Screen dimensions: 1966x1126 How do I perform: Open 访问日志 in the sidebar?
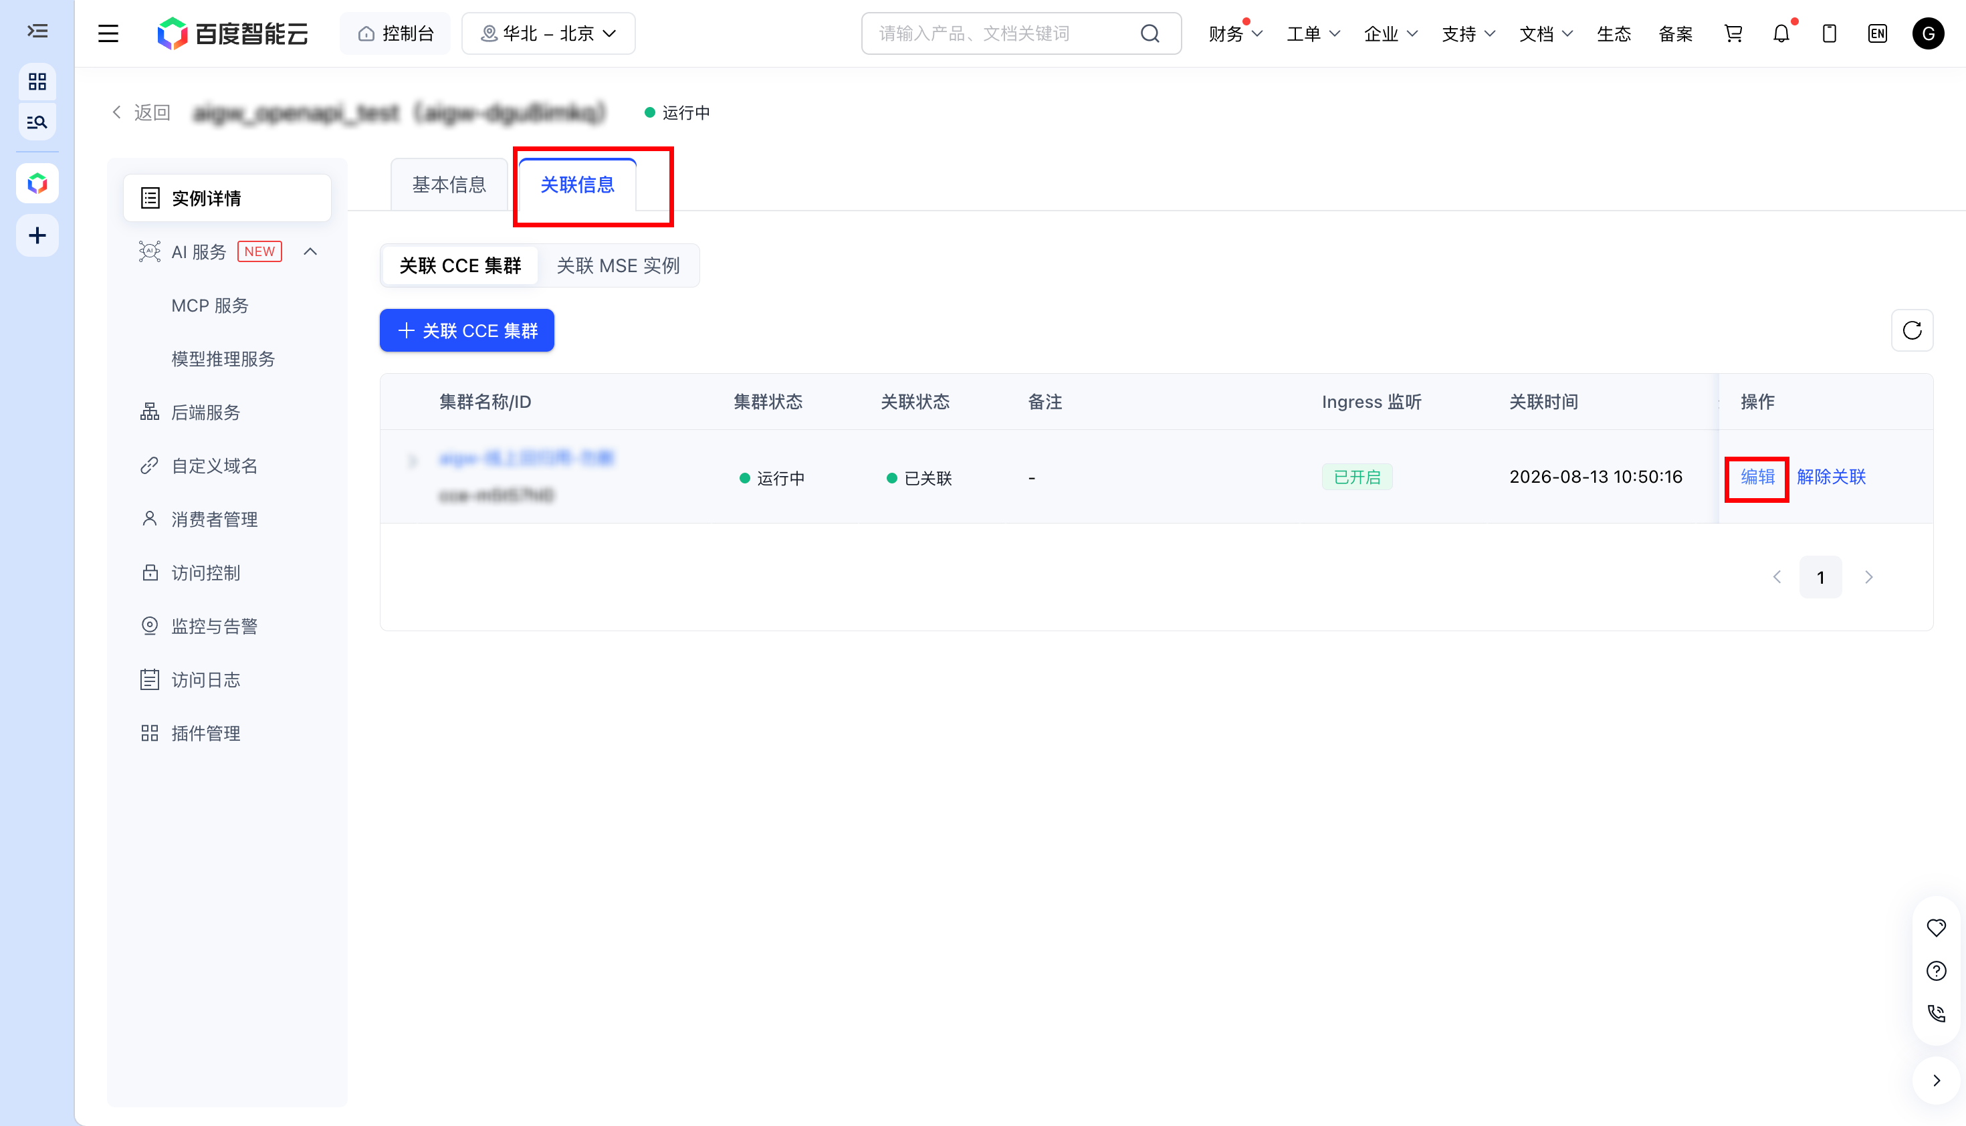tap(206, 679)
